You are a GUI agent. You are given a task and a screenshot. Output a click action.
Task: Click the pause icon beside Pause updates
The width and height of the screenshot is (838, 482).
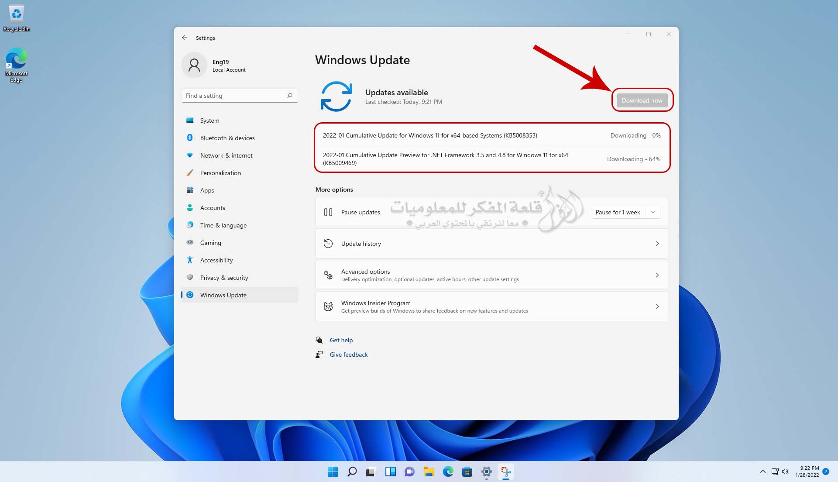[328, 212]
